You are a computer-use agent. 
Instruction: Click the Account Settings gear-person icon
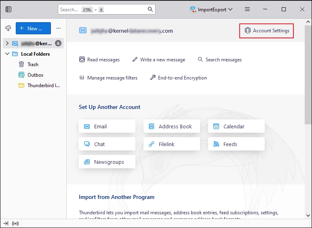[x=247, y=30]
